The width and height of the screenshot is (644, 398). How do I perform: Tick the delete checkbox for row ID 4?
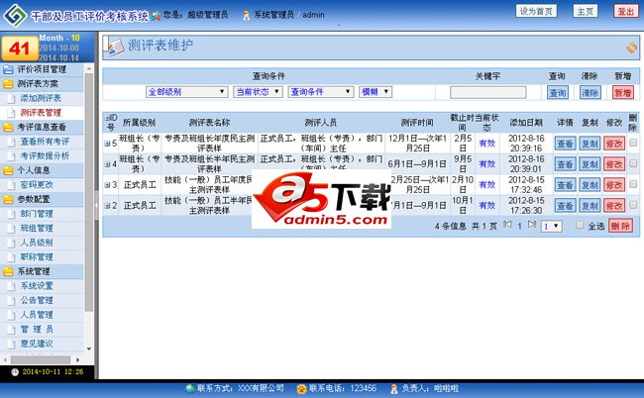[x=633, y=163]
